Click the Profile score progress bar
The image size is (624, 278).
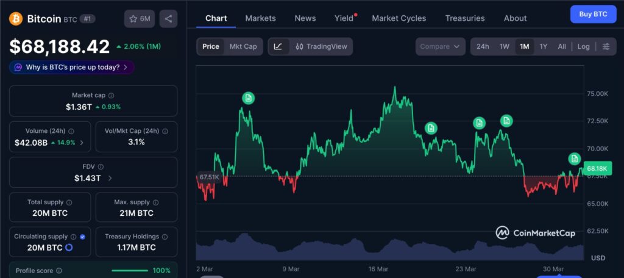130,271
